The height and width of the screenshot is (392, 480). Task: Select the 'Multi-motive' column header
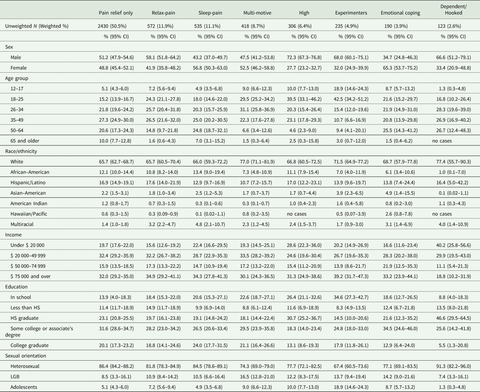tap(257, 13)
